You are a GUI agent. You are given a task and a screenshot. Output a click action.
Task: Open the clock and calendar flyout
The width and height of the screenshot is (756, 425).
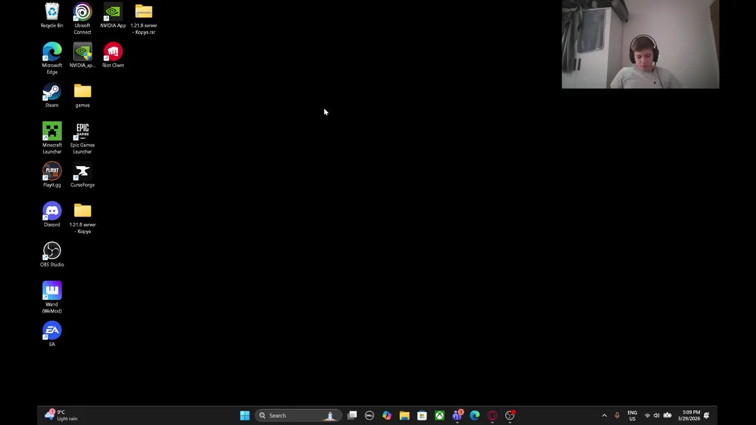[689, 416]
